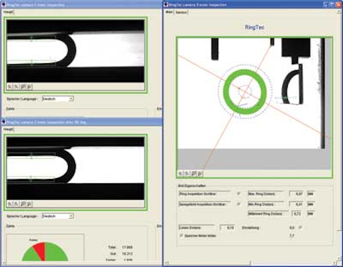Click camera 3 outer inspection title bar icon
This screenshot has width=343, height=267.
point(166,4)
